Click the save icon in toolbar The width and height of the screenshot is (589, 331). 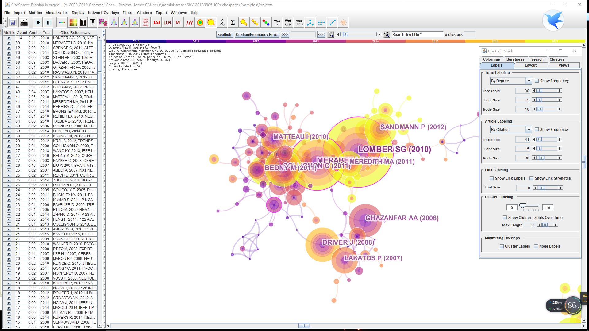tap(13, 22)
